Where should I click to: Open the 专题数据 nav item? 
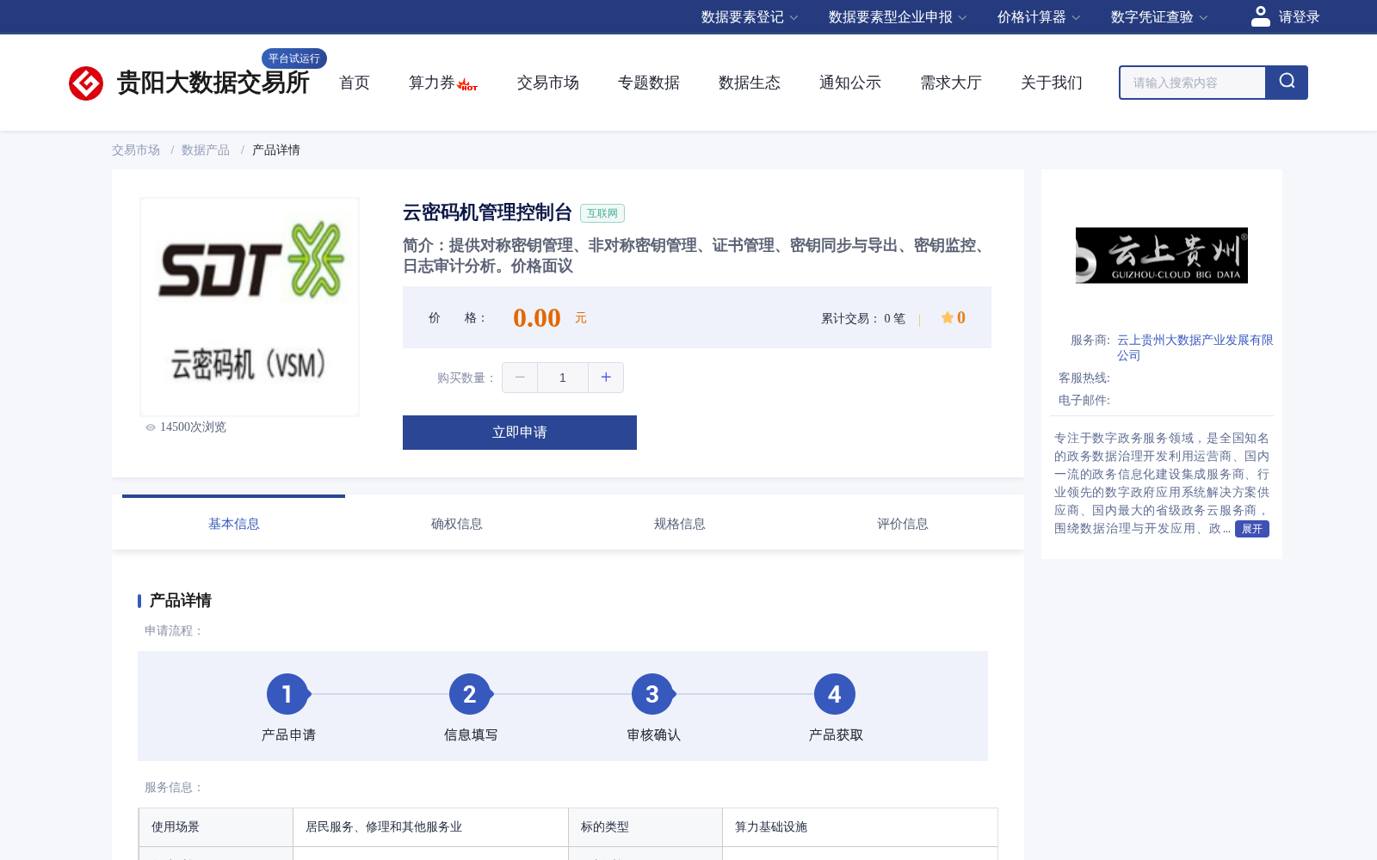tap(649, 83)
